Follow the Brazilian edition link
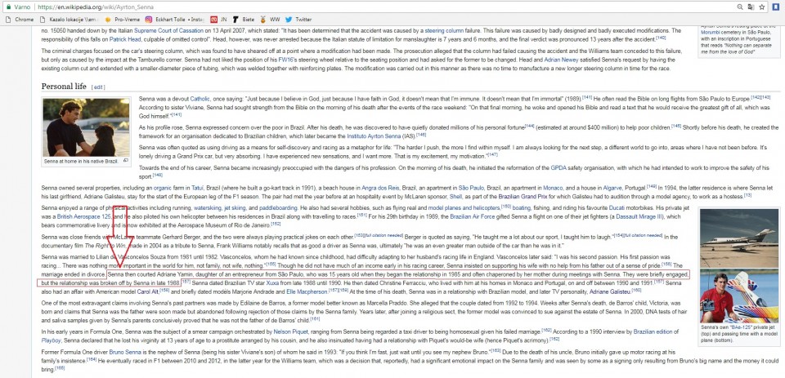The height and width of the screenshot is (378, 785). coord(653,331)
